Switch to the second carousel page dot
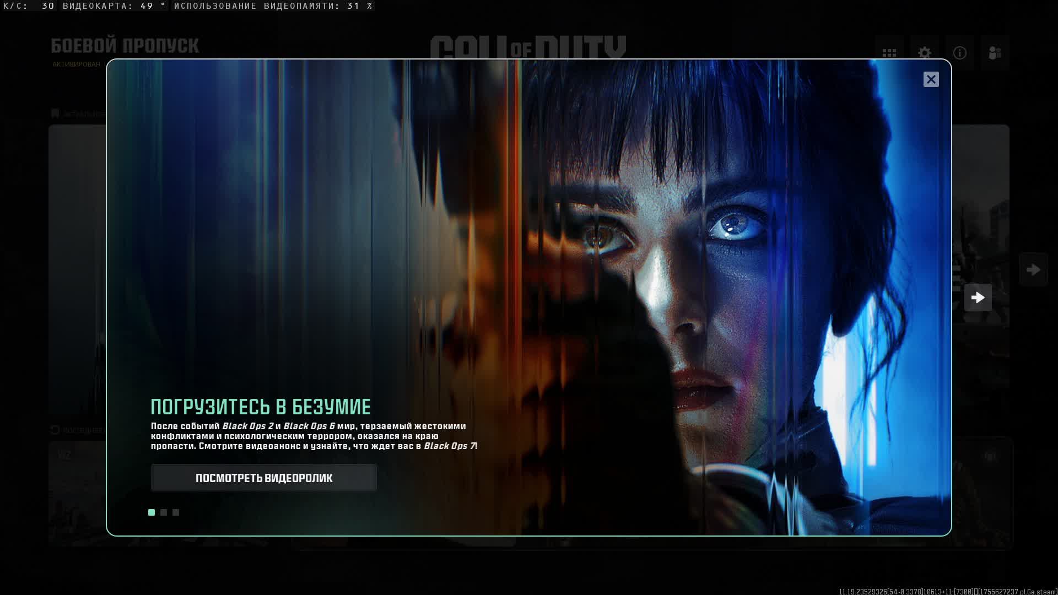1058x595 pixels. 164,512
